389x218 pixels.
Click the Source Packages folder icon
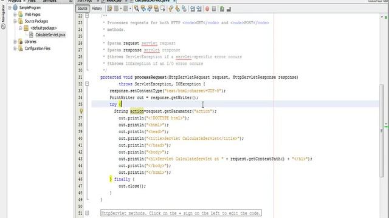(x=21, y=21)
